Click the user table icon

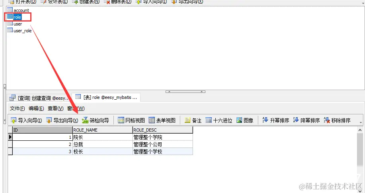pos(10,23)
